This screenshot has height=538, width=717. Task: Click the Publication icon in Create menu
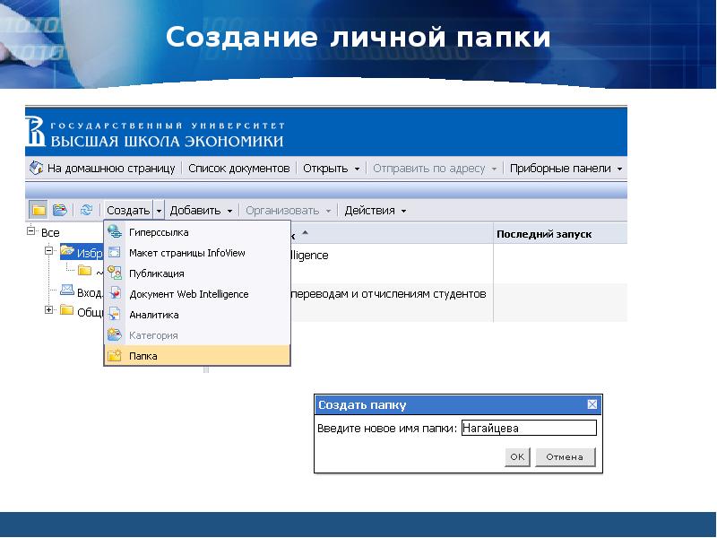click(x=114, y=273)
